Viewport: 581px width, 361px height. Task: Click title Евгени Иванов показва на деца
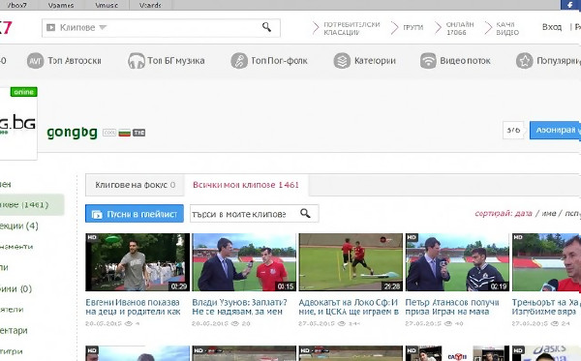133,308
